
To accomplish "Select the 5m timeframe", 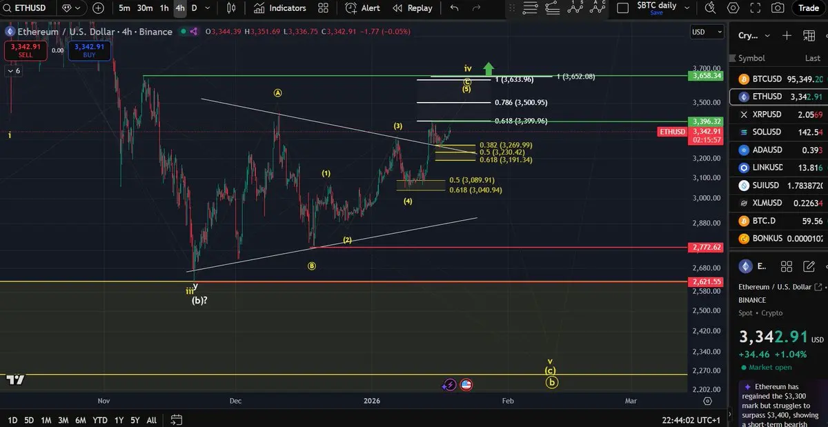I will (x=124, y=8).
